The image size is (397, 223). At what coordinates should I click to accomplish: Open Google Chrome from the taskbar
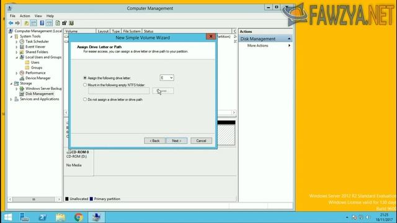click(x=79, y=217)
